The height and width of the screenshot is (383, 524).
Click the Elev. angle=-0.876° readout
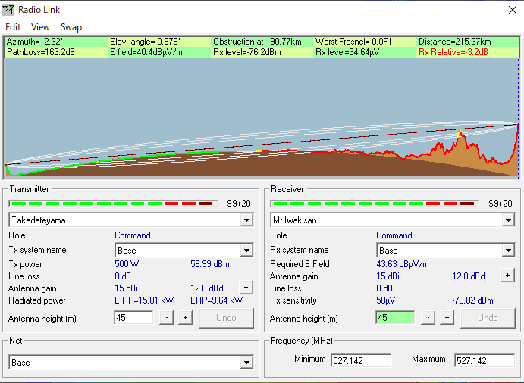[146, 42]
